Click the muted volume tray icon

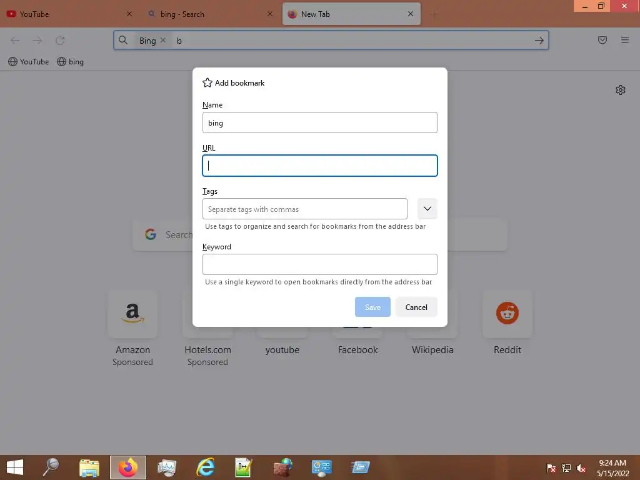[581, 467]
